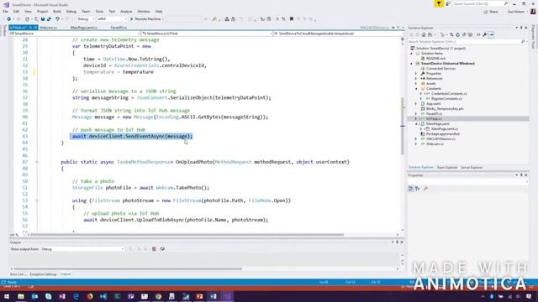The width and height of the screenshot is (538, 302).
Task: Switch to the Webcam.cs editor tab
Action: point(49,28)
